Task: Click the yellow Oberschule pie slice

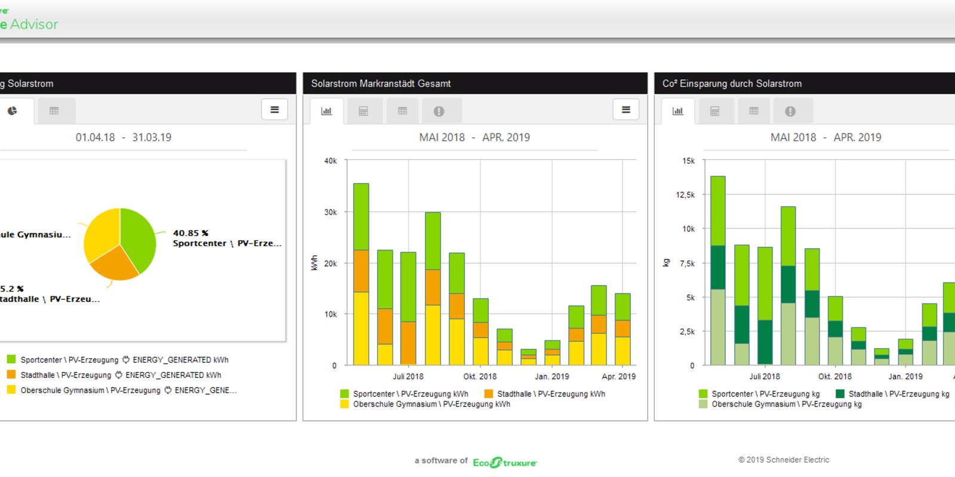Action: click(101, 234)
